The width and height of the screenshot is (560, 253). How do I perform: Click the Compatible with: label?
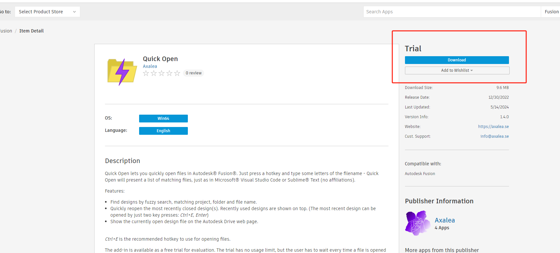coord(423,164)
